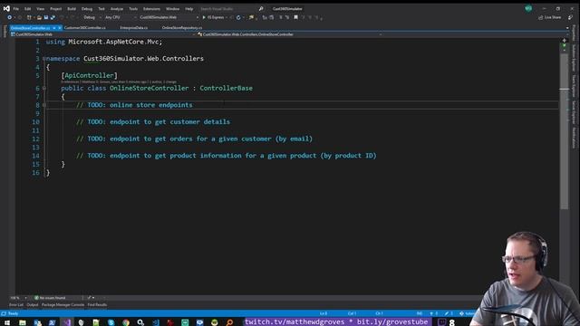Screen dimensions: 580x326
Task: Click the ControllerBase type name
Action: (x=226, y=88)
